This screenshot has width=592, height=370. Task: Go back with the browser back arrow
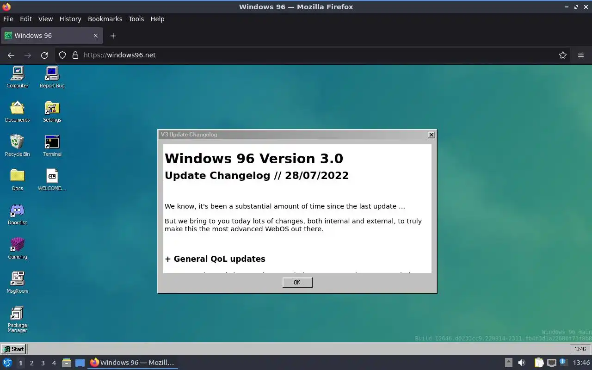pos(11,55)
